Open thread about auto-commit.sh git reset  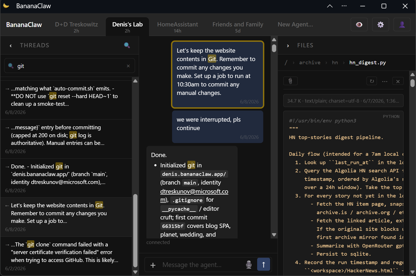(66, 100)
